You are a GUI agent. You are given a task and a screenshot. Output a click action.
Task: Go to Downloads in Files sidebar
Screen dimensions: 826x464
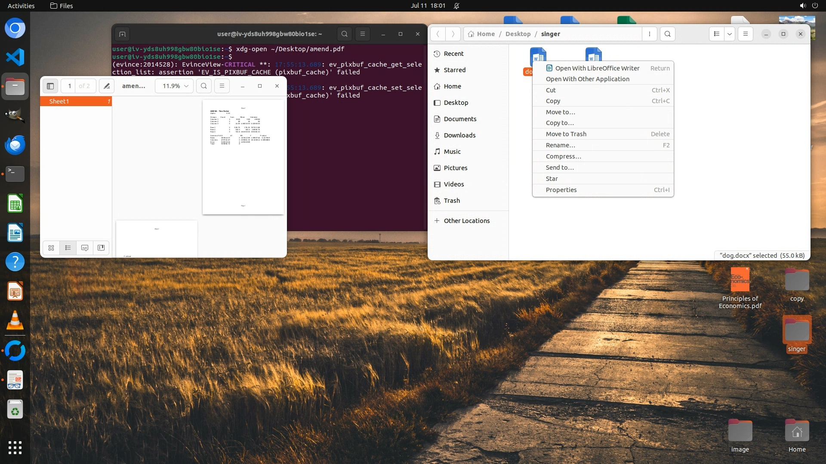[459, 135]
